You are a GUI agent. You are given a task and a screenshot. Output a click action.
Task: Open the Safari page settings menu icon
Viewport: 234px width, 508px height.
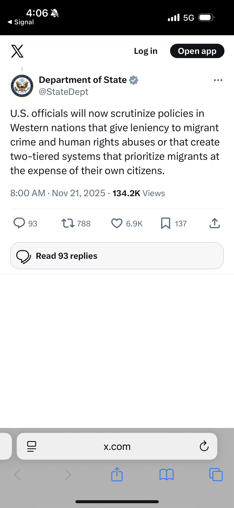(32, 446)
